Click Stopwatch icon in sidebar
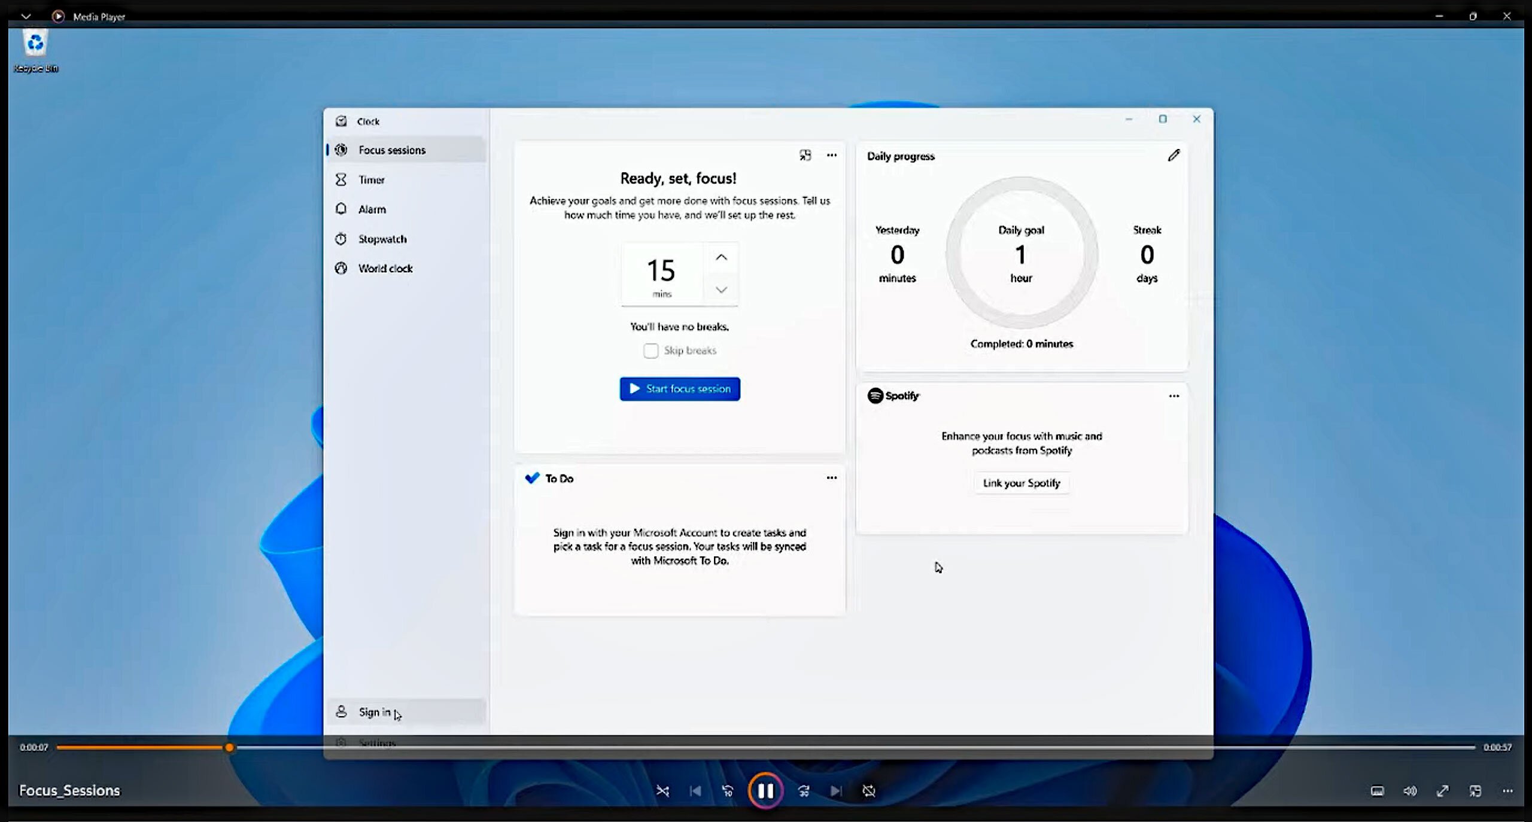Screen dimensions: 1532x822 point(341,239)
